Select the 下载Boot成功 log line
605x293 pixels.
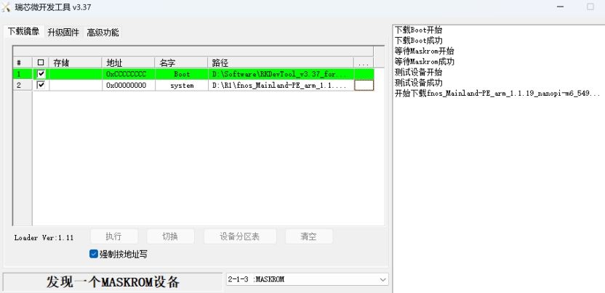pyautogui.click(x=418, y=41)
